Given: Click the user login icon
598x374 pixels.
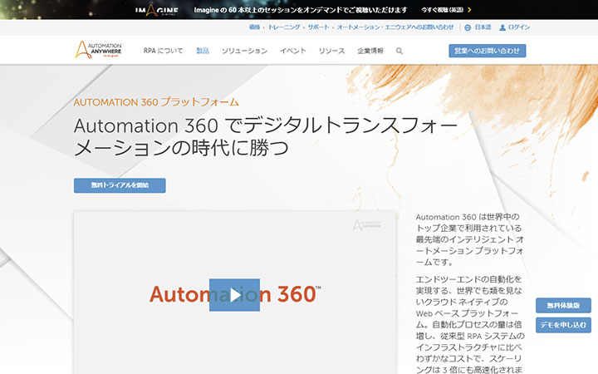Looking at the screenshot, I should point(502,27).
